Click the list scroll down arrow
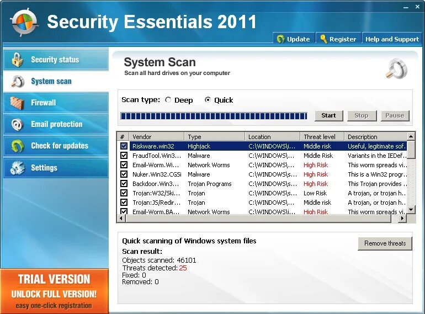Screen dimensions: 425x314 [411, 209]
